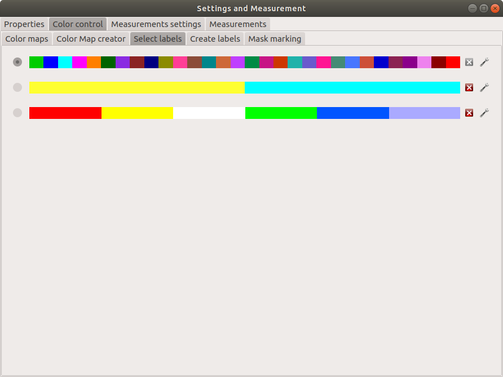Screen dimensions: 503x377
Task: Select the Select labels sub-tab
Action: (157, 39)
